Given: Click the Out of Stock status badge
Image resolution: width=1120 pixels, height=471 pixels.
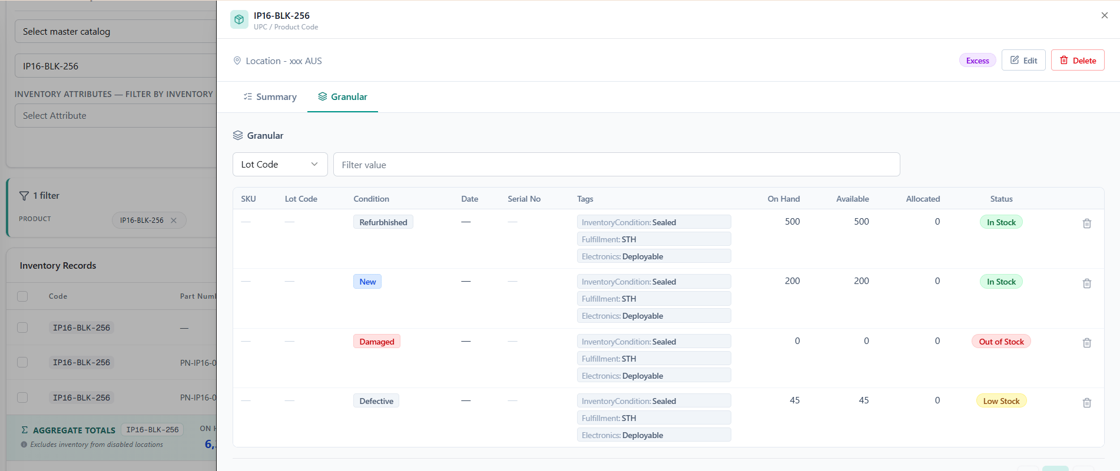Looking at the screenshot, I should pyautogui.click(x=1001, y=342).
